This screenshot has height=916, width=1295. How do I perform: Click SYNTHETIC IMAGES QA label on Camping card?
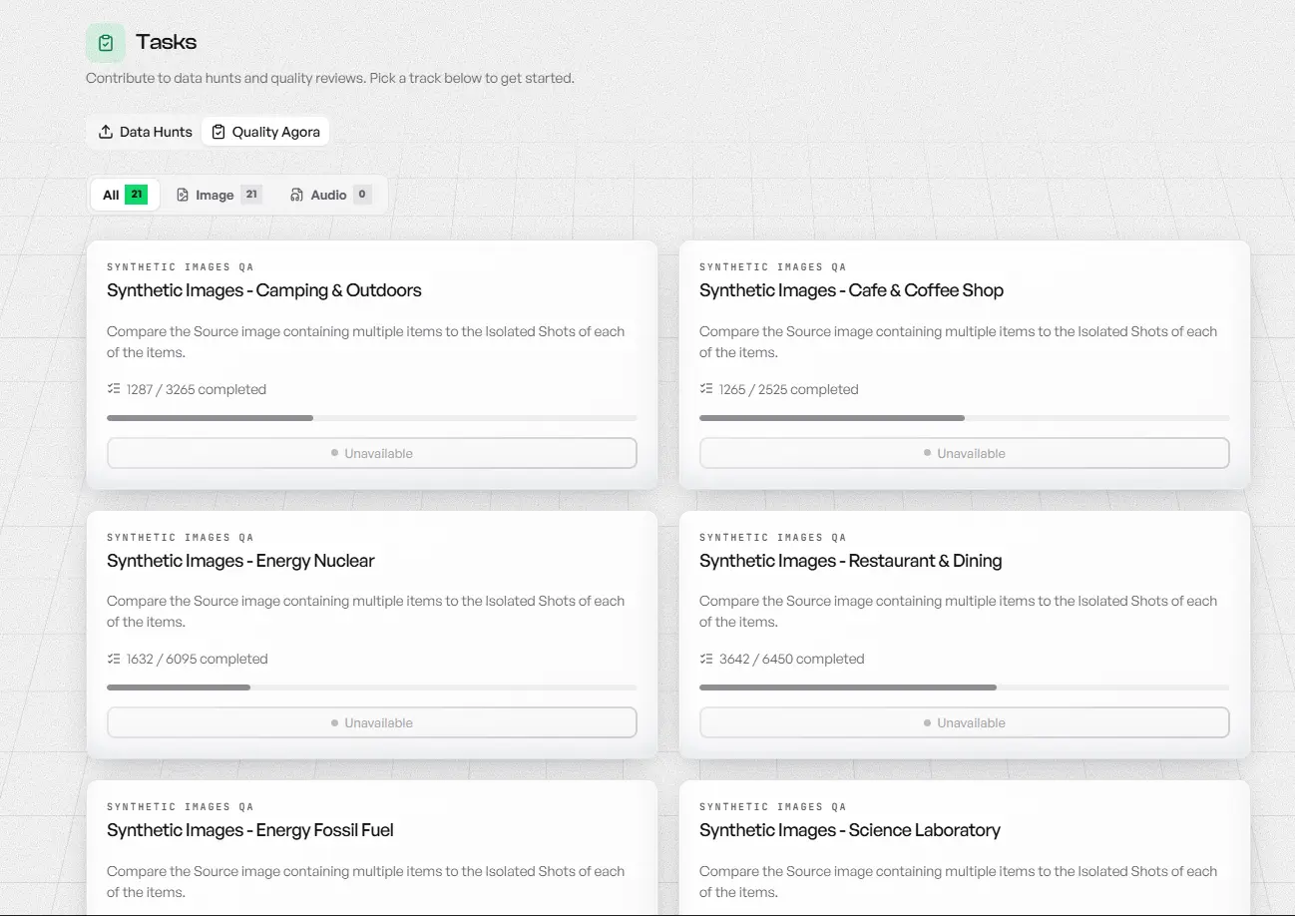click(x=181, y=267)
